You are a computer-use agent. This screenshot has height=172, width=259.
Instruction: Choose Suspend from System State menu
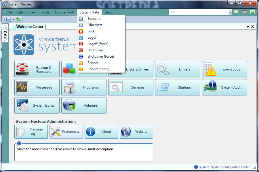[101, 19]
